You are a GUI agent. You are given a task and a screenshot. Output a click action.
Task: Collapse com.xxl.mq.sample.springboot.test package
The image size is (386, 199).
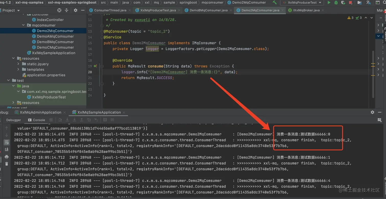pyautogui.click(x=18, y=92)
